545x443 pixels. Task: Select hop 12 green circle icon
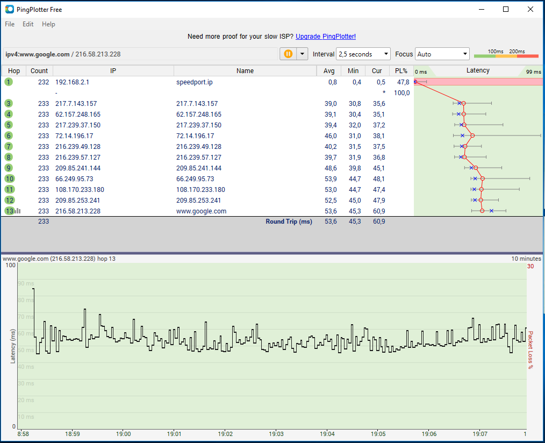coord(9,201)
